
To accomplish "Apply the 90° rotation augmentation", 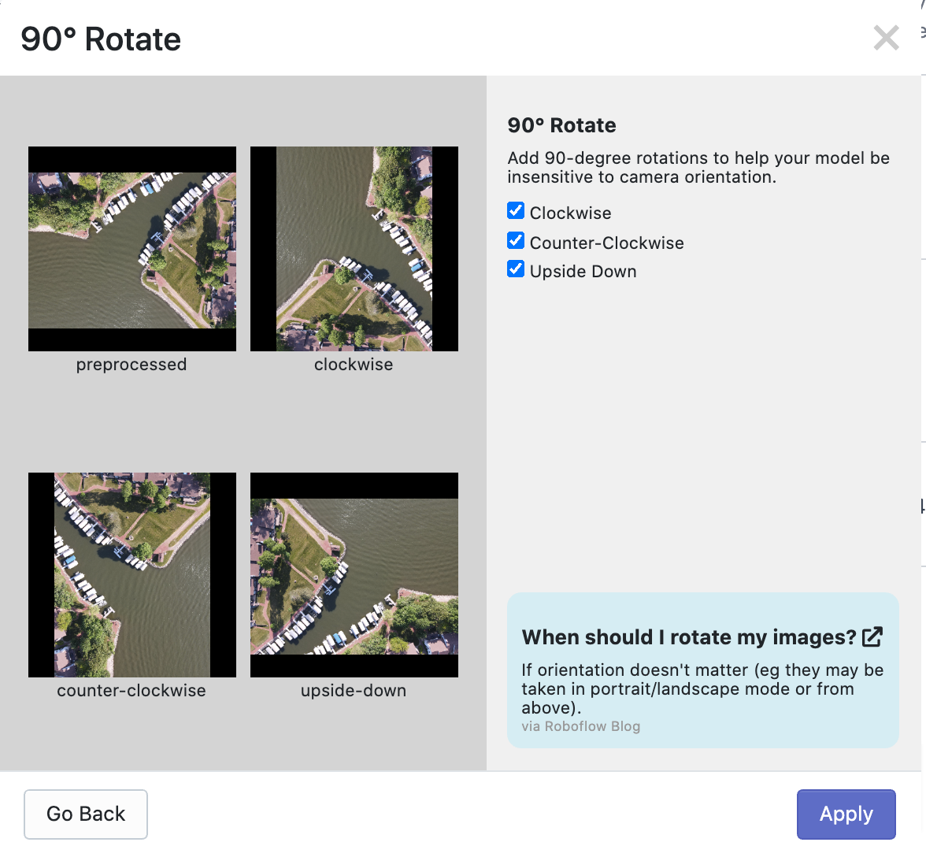I will tap(846, 814).
